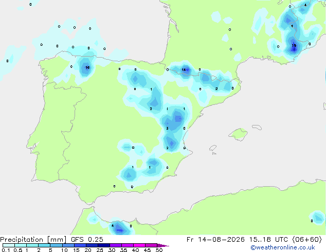Click the 30–35 mm purple legend box
This screenshot has height=252, width=326.
pyautogui.click(x=115, y=245)
